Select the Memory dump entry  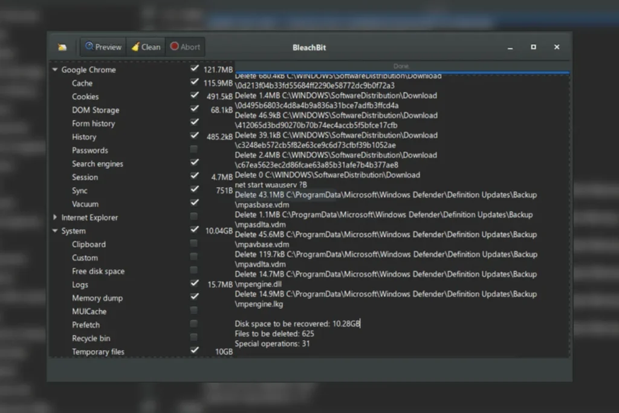click(x=97, y=298)
